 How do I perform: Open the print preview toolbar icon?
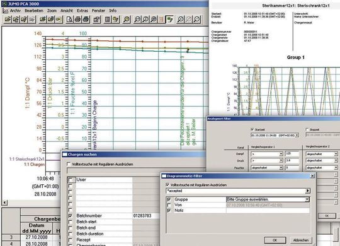(x=69, y=20)
